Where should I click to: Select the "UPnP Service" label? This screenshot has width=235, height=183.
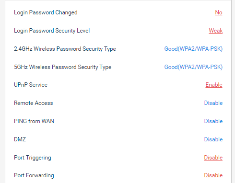pos(31,85)
